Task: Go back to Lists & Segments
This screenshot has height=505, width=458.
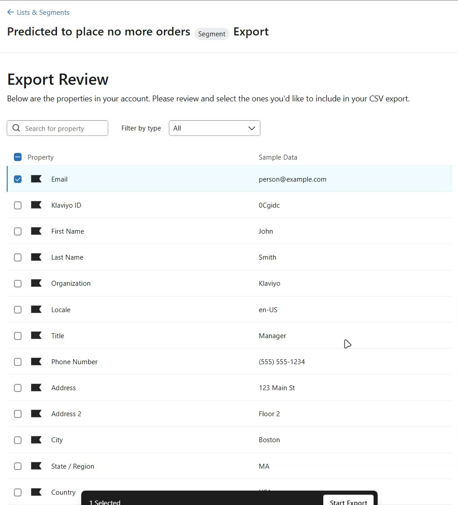Action: 38,12
